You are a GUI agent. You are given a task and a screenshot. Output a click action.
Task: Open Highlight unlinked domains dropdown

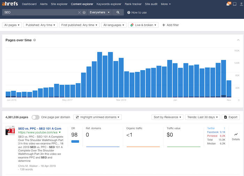coord(98,117)
